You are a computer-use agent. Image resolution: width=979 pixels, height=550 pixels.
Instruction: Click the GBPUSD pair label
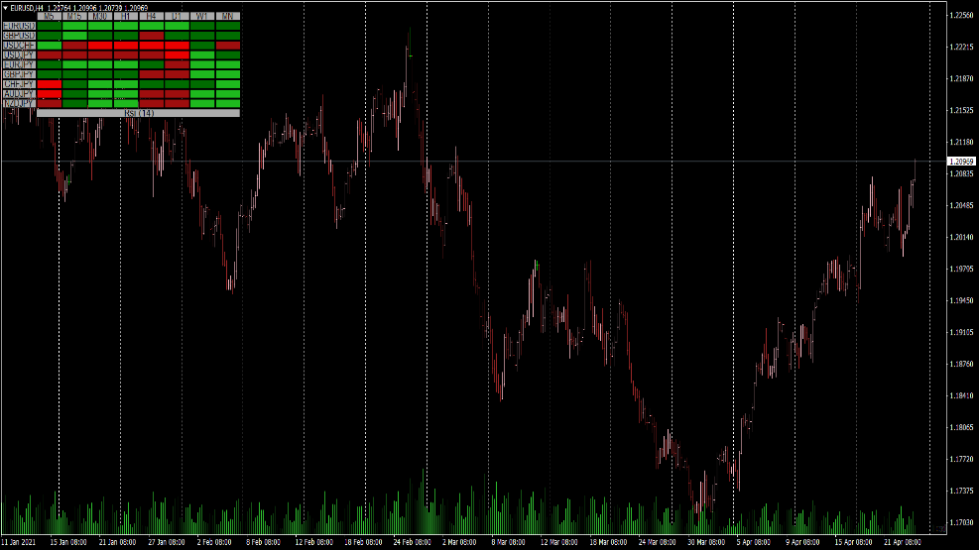pos(20,36)
